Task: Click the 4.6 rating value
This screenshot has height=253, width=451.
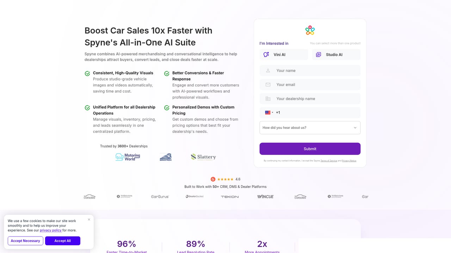Action: click(238, 179)
